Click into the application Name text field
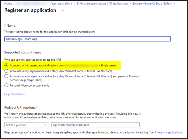 pos(88,39)
